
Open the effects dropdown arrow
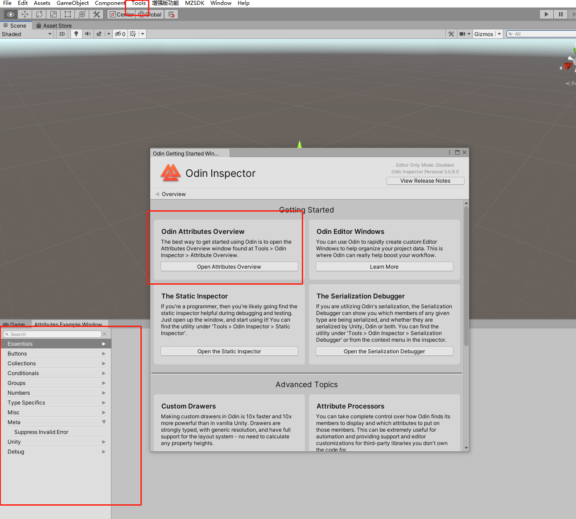click(x=108, y=34)
